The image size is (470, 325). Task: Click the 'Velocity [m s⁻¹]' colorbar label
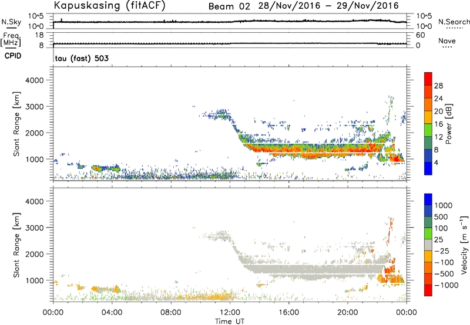pyautogui.click(x=464, y=245)
